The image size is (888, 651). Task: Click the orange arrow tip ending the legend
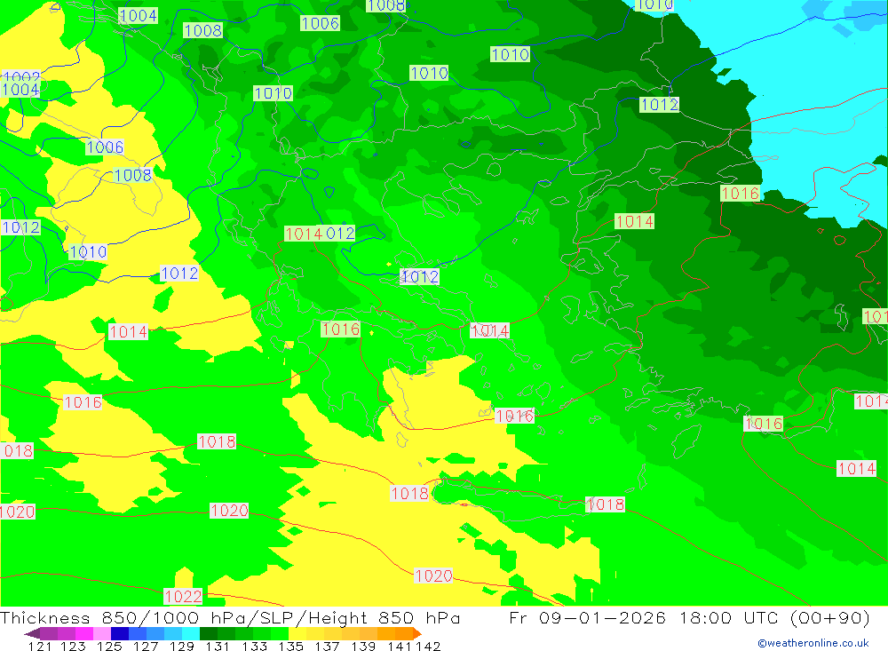point(417,633)
